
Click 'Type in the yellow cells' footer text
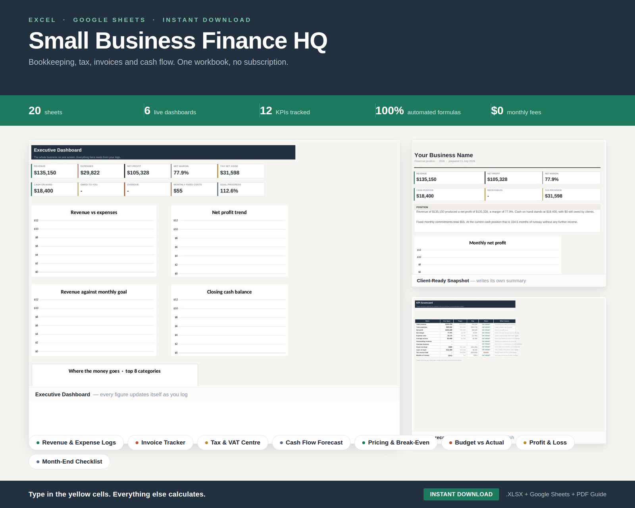point(117,494)
